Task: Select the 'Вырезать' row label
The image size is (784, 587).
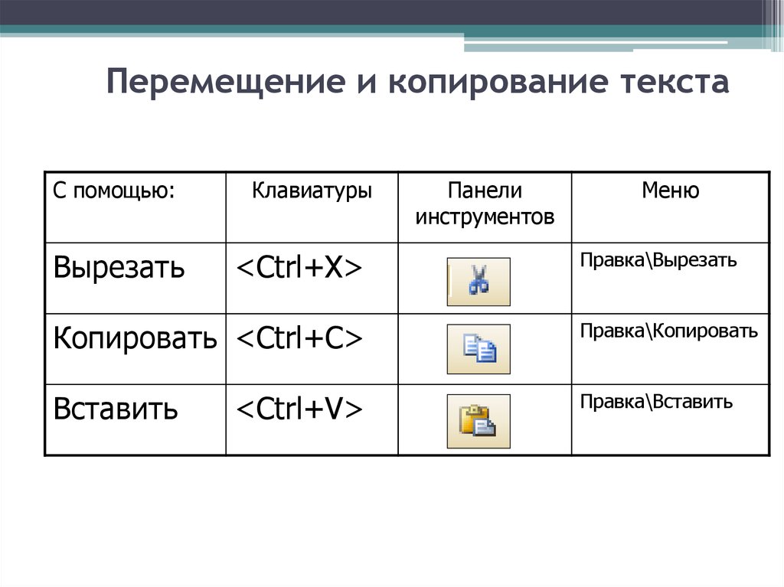Action: [x=119, y=267]
